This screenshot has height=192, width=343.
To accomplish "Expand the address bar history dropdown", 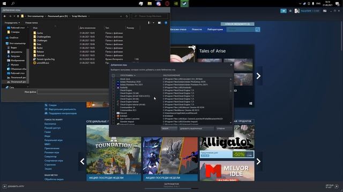I will coord(121,16).
